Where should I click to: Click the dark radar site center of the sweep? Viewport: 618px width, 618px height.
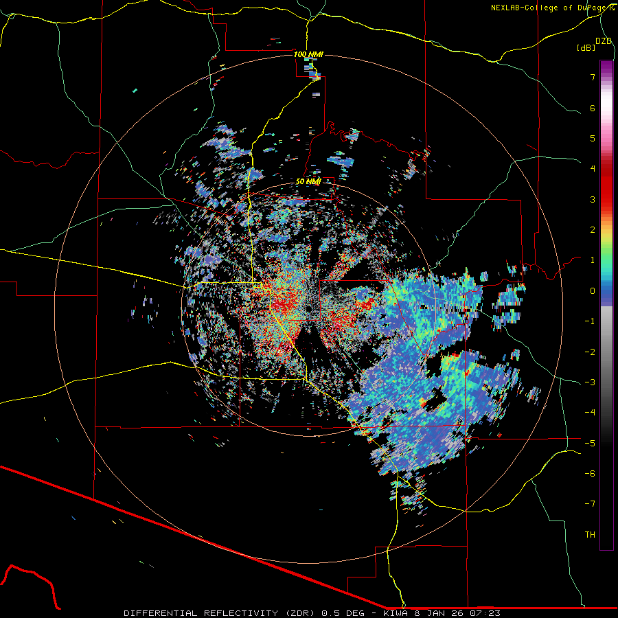point(310,308)
